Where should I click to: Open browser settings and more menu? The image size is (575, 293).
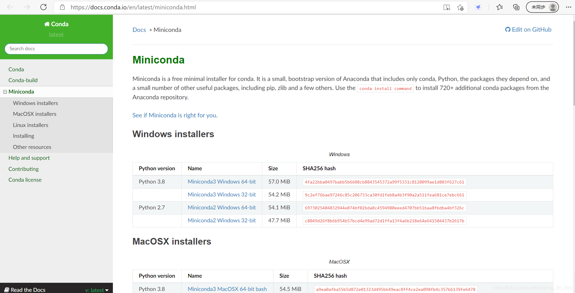click(568, 7)
